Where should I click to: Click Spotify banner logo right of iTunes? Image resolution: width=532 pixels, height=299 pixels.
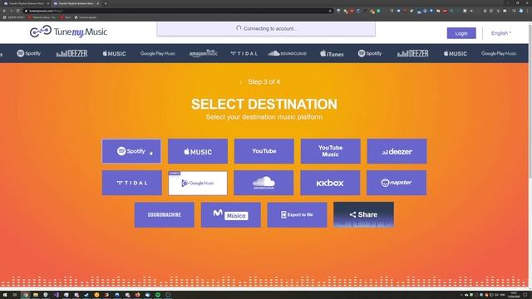pyautogui.click(x=370, y=53)
